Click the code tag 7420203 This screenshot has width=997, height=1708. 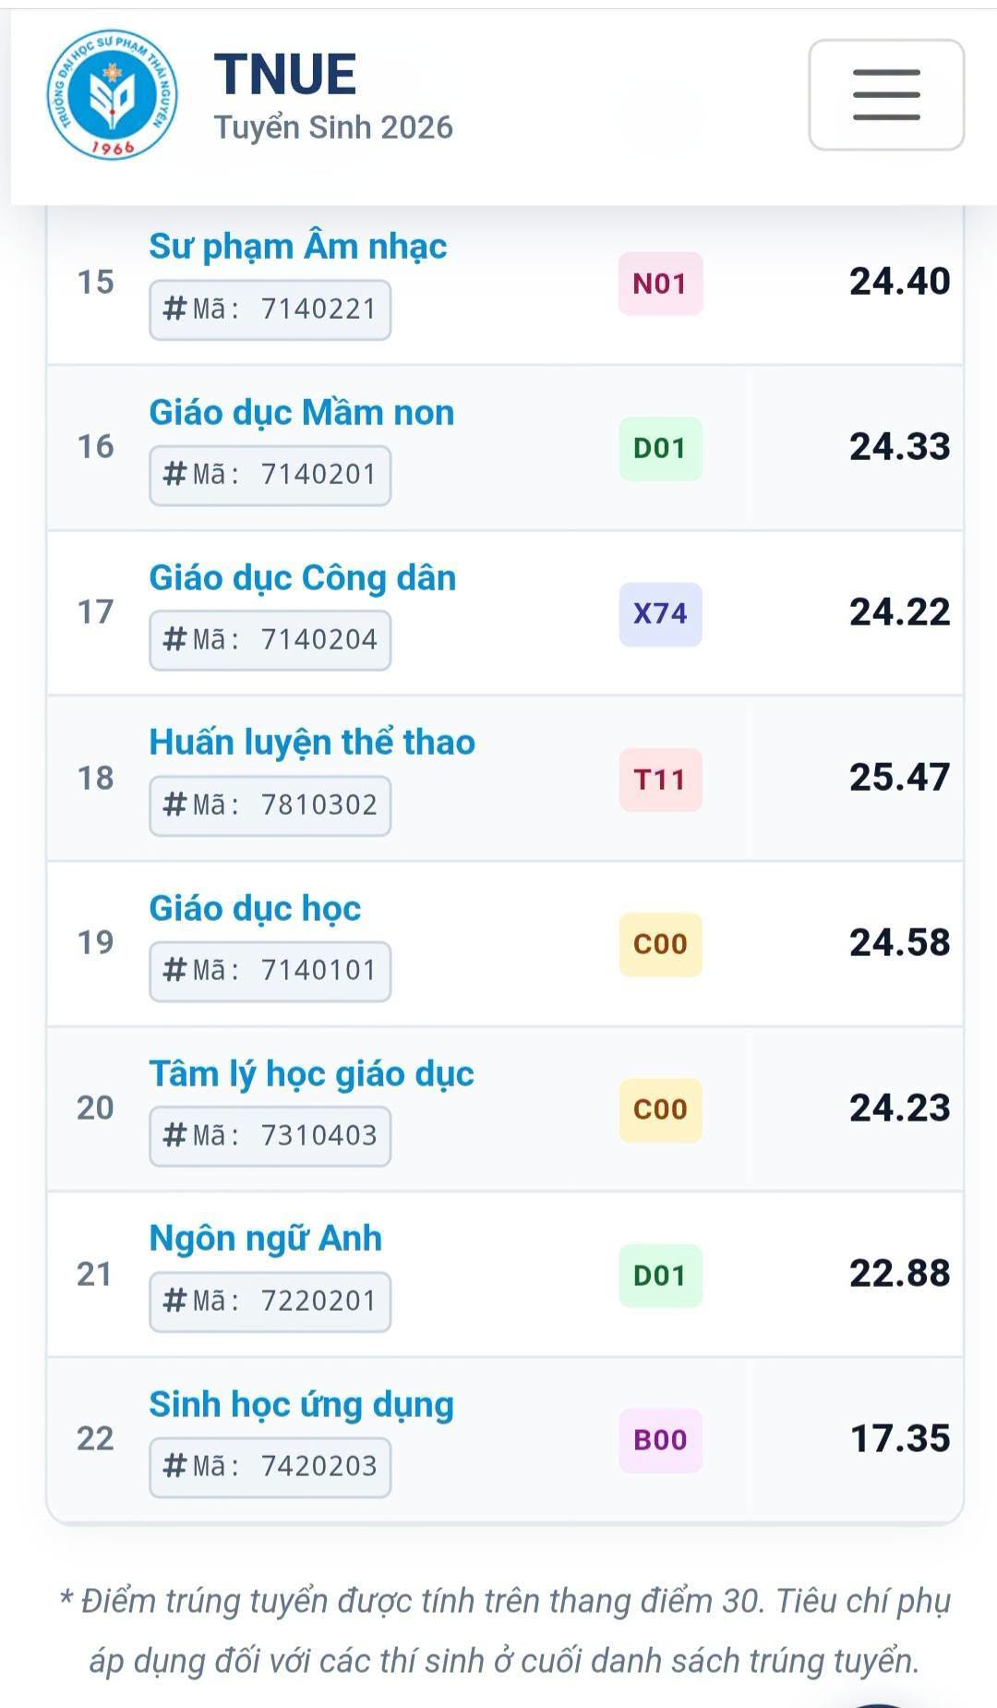pos(270,1467)
